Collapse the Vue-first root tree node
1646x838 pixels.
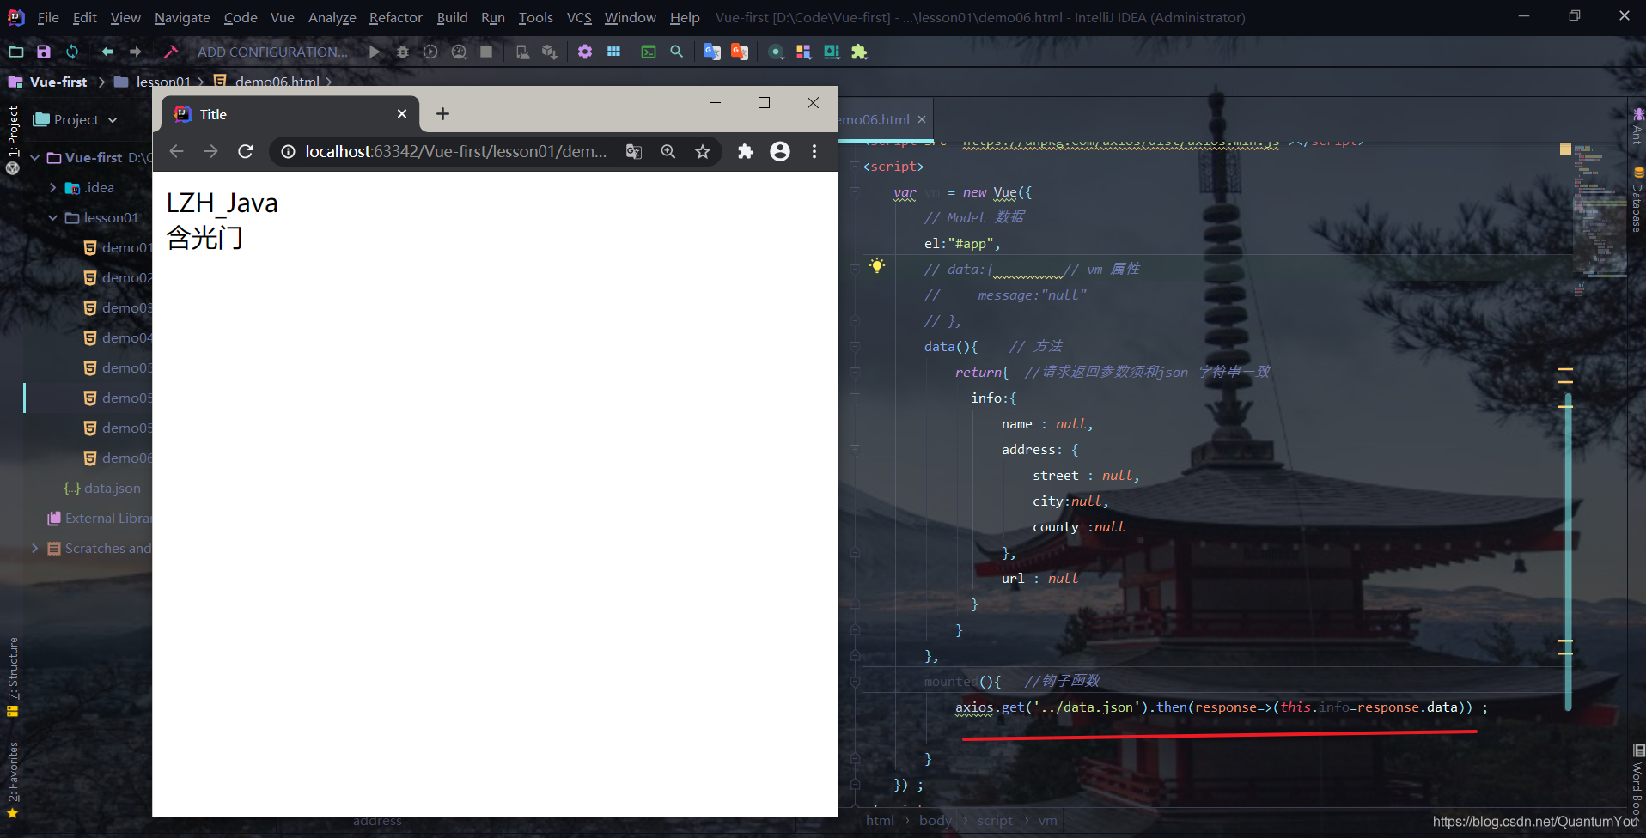pyautogui.click(x=35, y=157)
